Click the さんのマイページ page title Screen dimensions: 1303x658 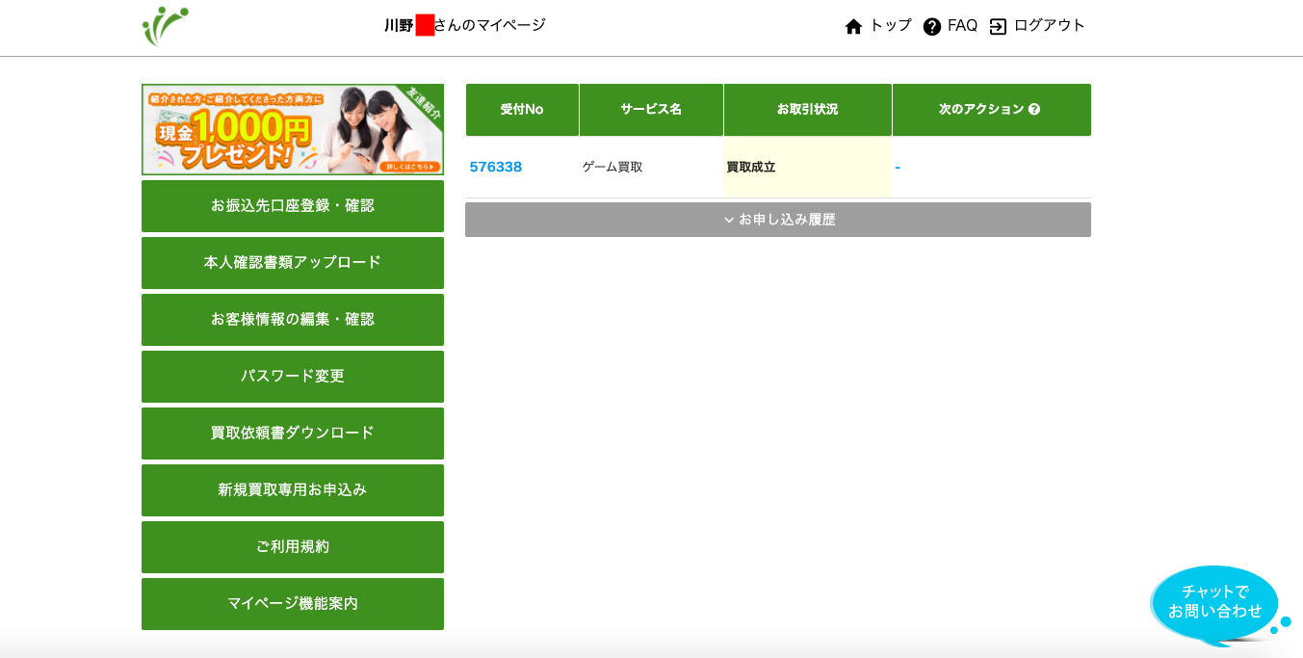(x=490, y=26)
